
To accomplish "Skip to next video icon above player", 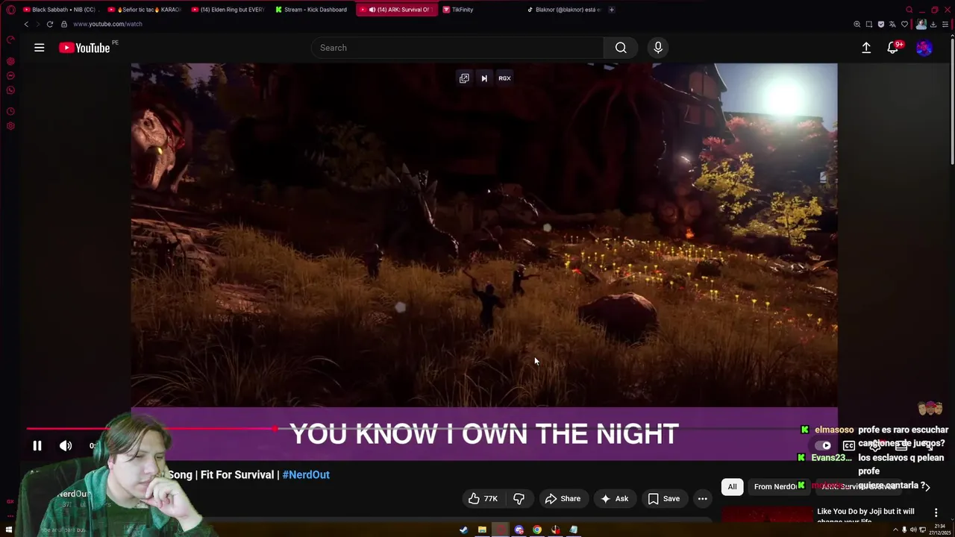I will click(x=484, y=78).
